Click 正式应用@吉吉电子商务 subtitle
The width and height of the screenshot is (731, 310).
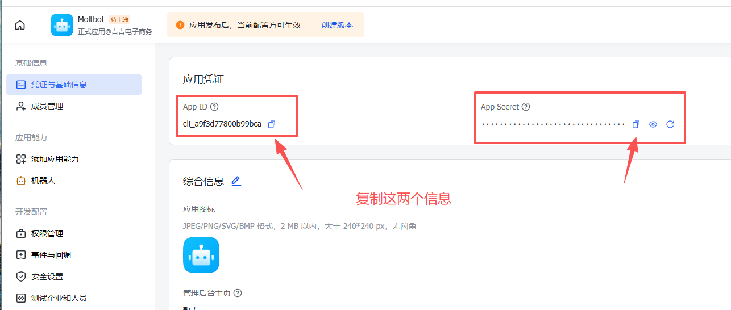(x=115, y=32)
